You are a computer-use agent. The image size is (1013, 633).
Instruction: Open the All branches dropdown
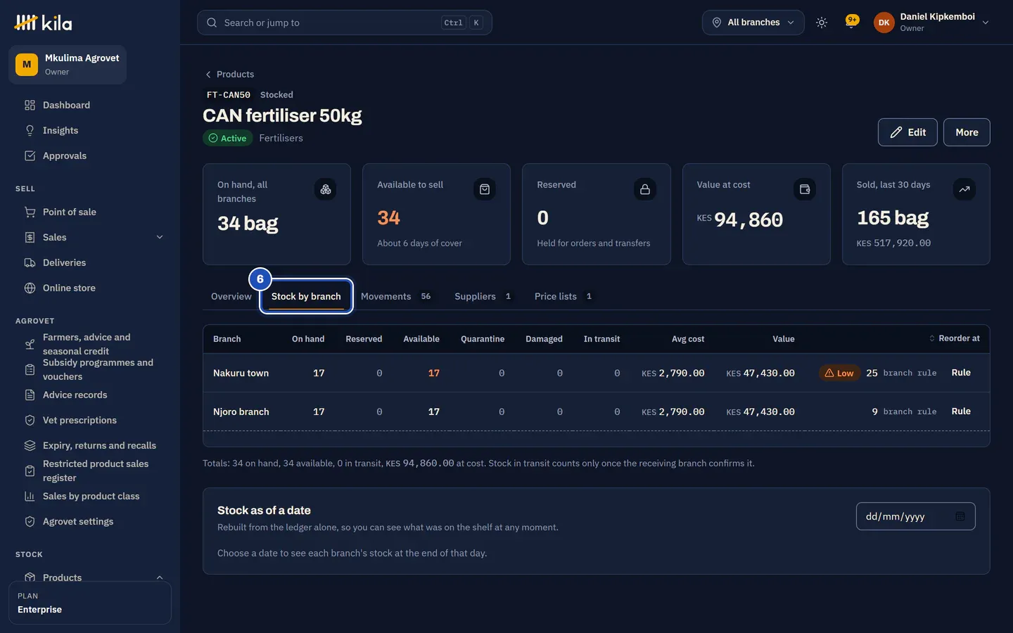click(x=753, y=23)
